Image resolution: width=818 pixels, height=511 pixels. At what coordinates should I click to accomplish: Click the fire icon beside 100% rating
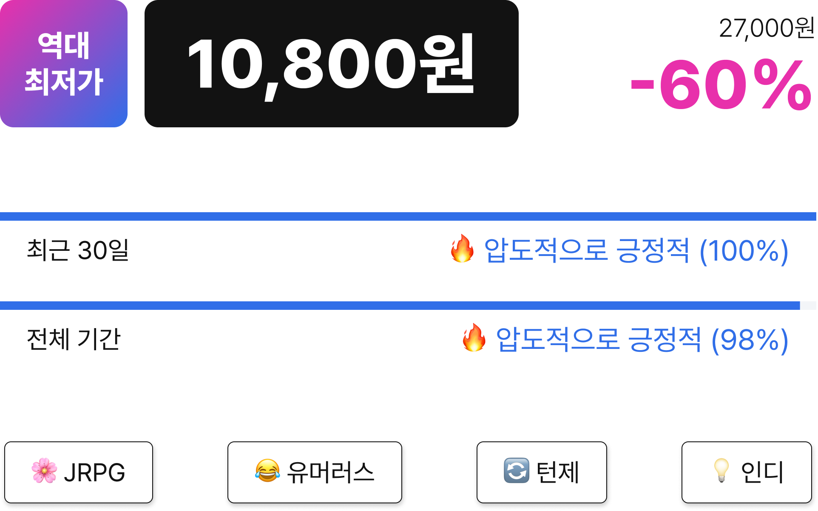462,249
